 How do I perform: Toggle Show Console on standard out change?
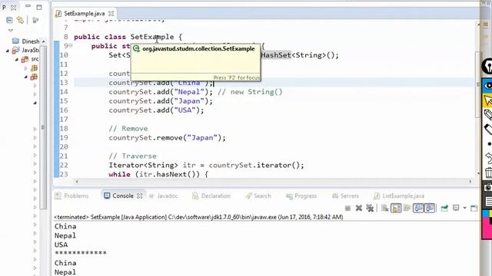[418, 208]
